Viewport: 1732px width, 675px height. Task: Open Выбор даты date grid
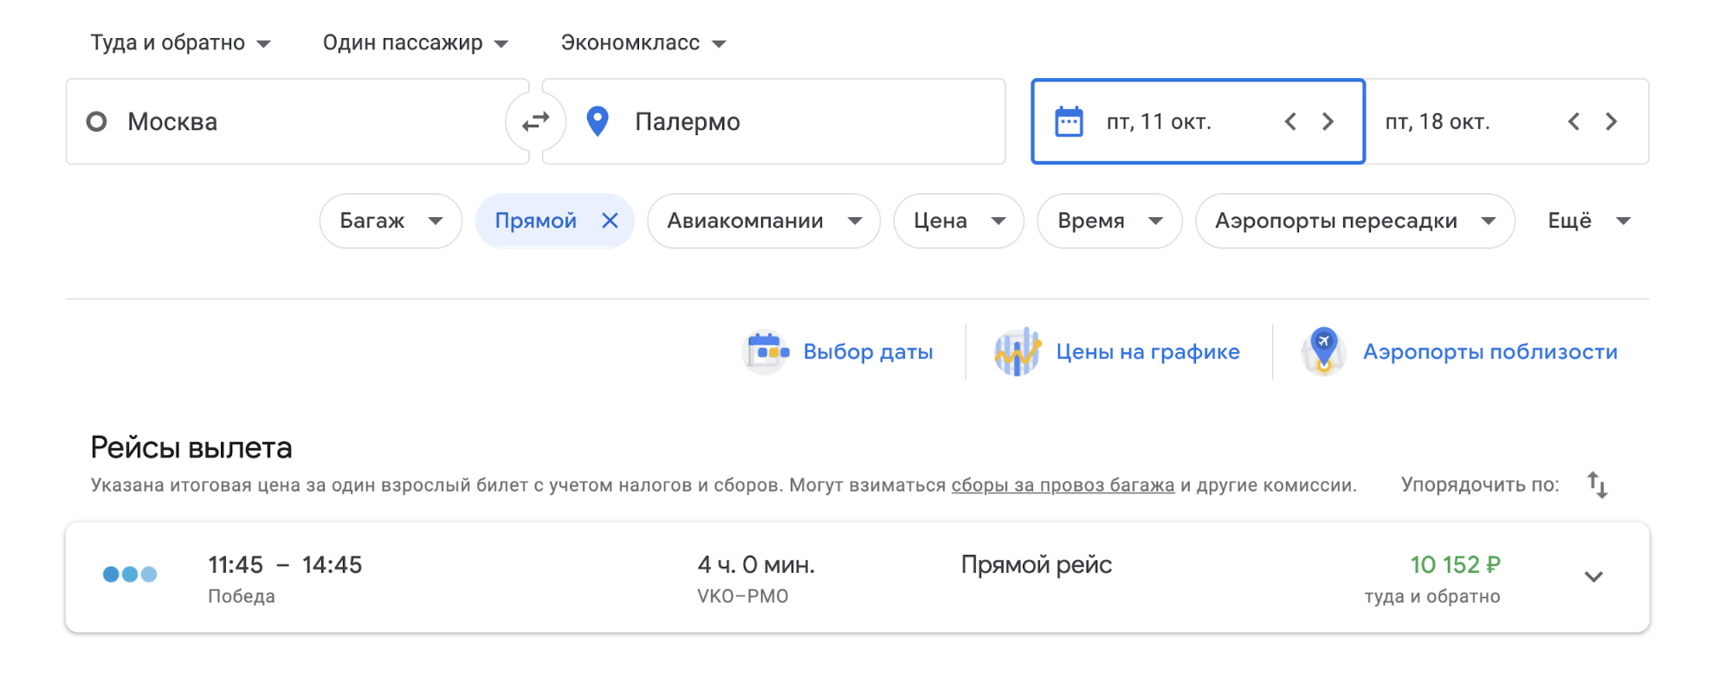click(839, 352)
